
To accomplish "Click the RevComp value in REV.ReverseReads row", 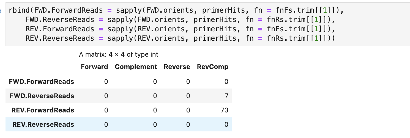I will (x=226, y=125).
